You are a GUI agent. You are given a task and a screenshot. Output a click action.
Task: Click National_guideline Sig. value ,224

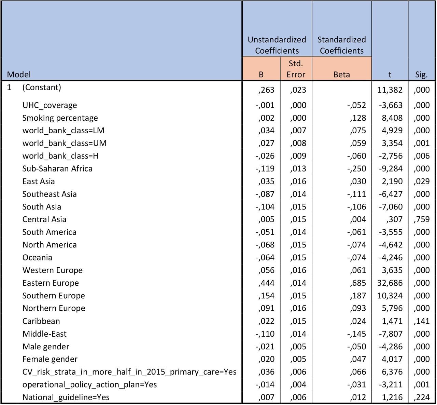click(422, 397)
